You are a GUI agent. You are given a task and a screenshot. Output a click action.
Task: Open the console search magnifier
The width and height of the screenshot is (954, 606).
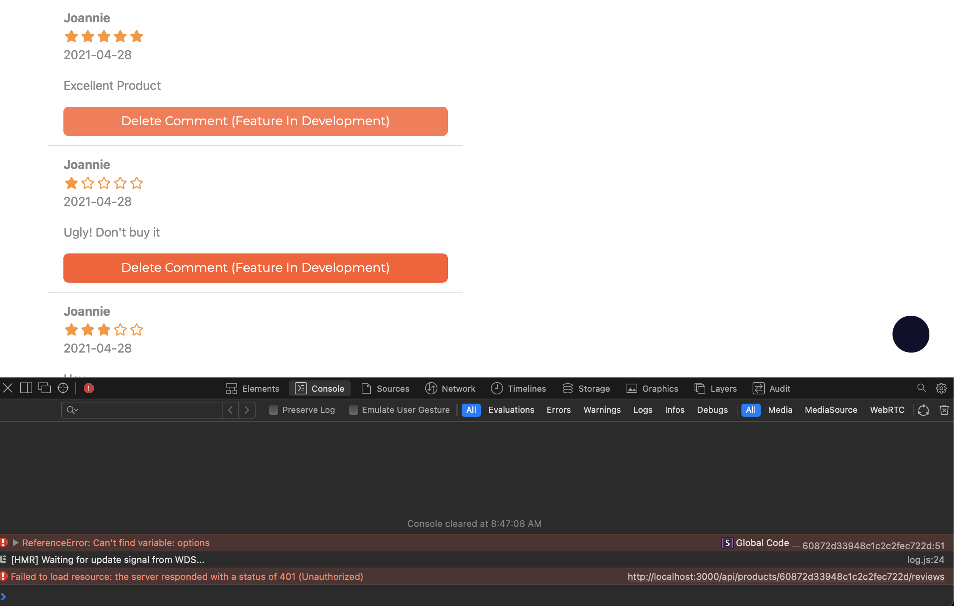coord(922,388)
